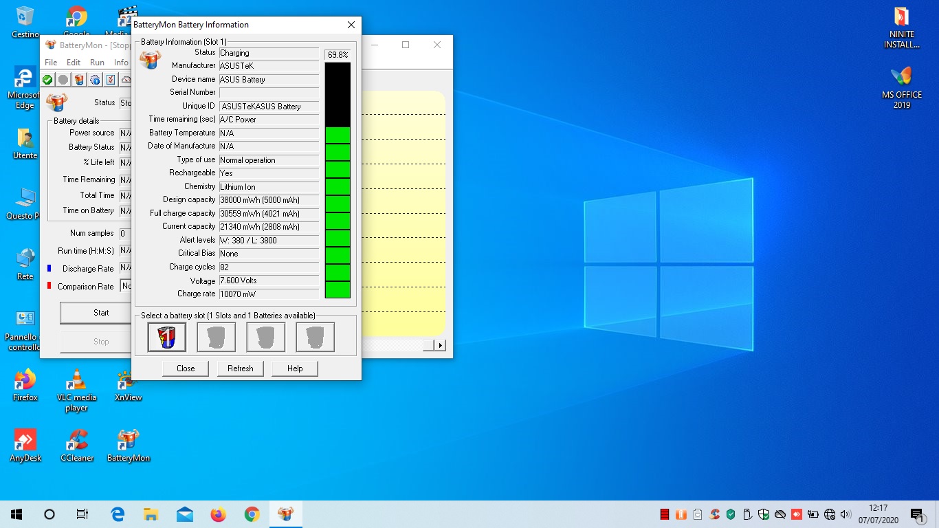Open Microsoft Edge desktop shortcut
Image resolution: width=939 pixels, height=528 pixels.
(25, 88)
